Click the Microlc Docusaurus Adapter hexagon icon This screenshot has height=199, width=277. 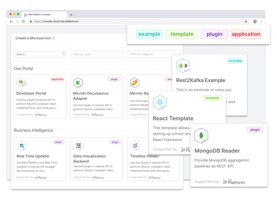point(78,83)
